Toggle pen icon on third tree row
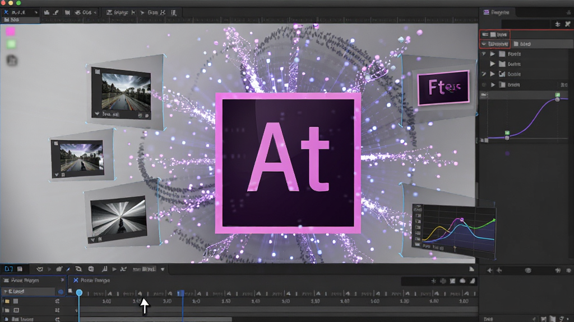 [484, 74]
